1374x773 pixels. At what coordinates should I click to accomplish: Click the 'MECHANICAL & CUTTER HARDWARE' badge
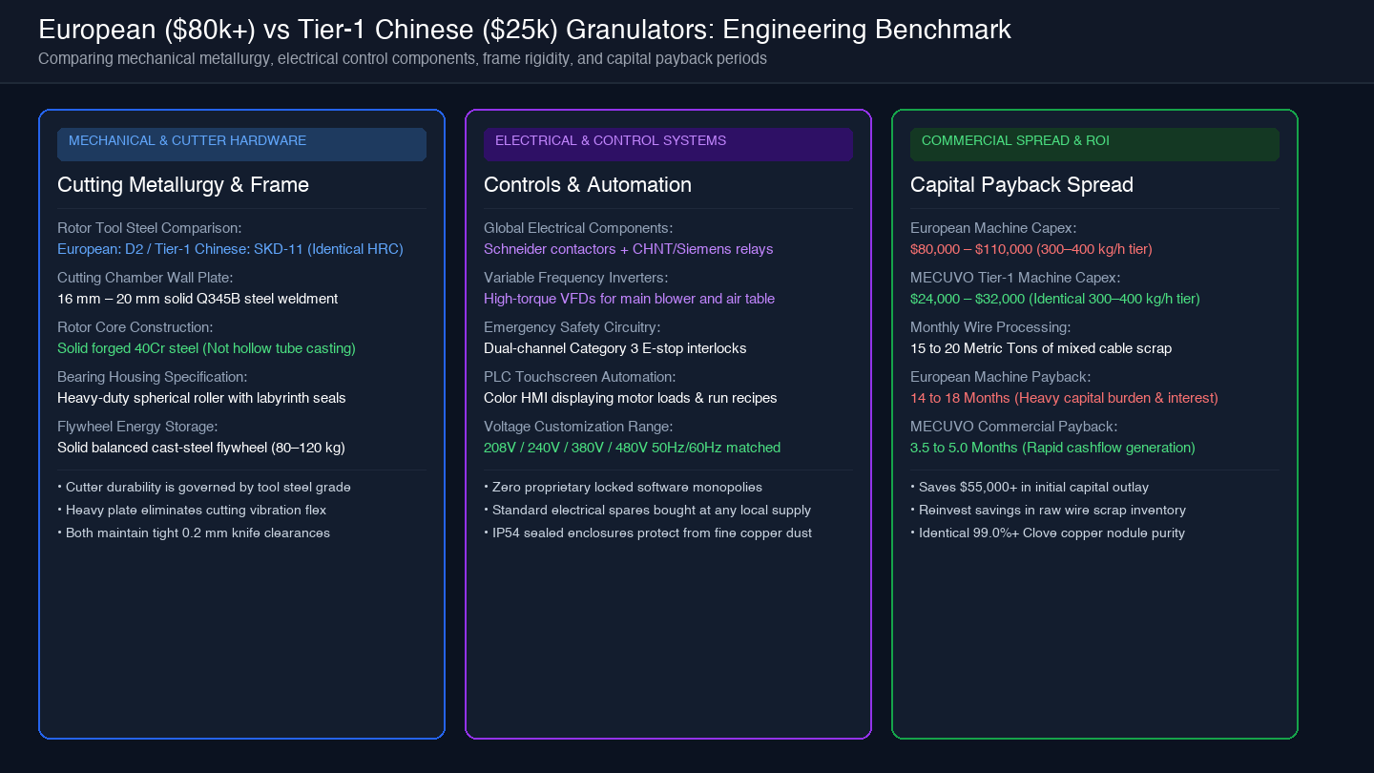pyautogui.click(x=241, y=144)
